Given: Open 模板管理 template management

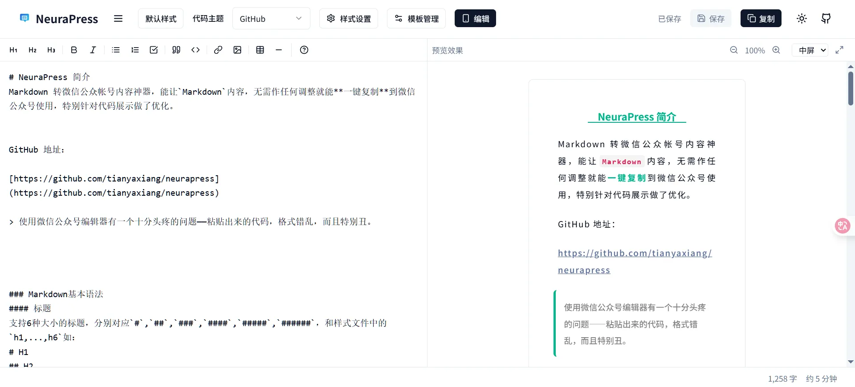Looking at the screenshot, I should [x=416, y=18].
